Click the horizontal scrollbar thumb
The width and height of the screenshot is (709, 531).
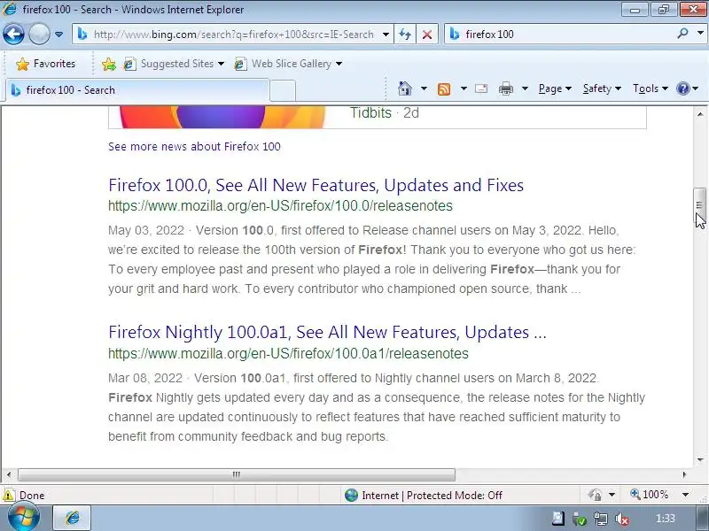(x=236, y=474)
